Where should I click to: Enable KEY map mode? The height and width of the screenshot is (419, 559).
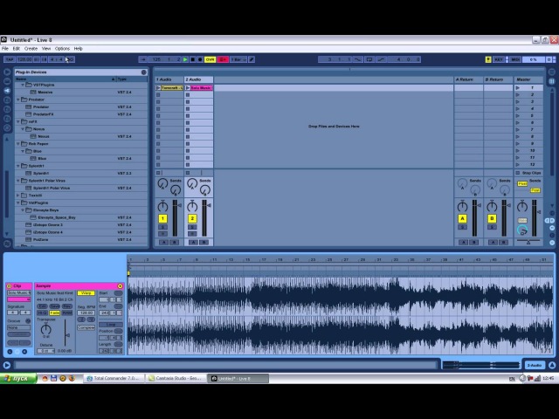[498, 59]
